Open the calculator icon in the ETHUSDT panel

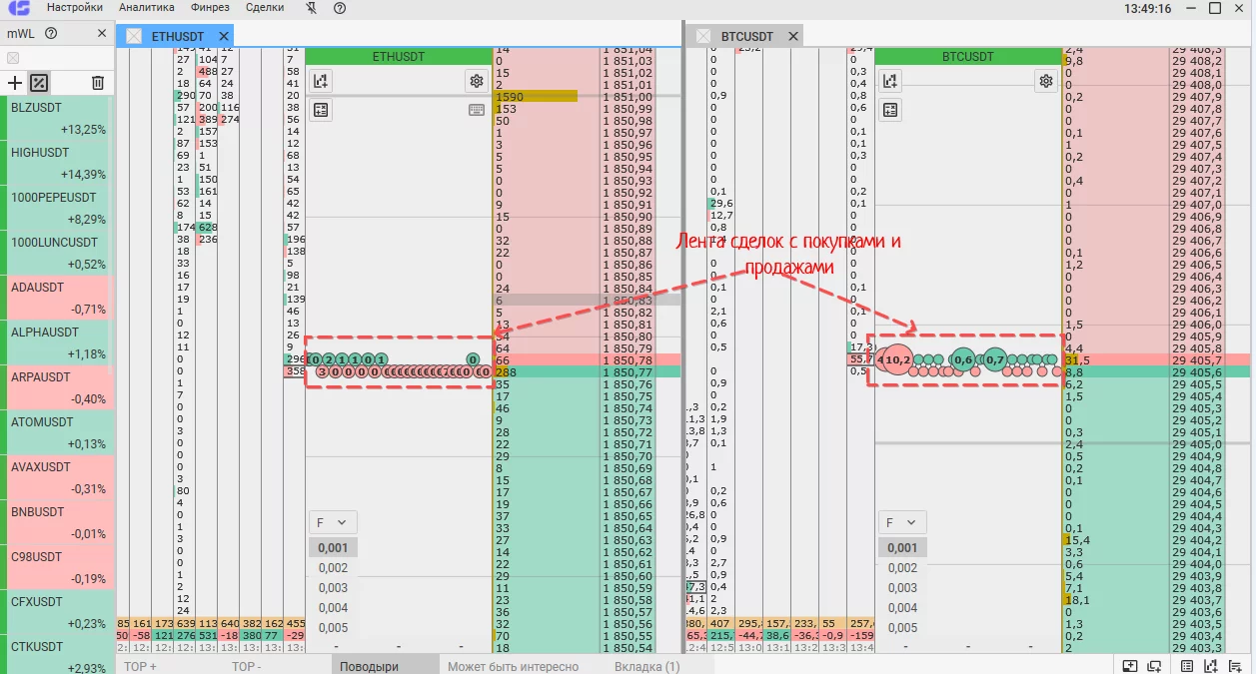click(x=321, y=110)
